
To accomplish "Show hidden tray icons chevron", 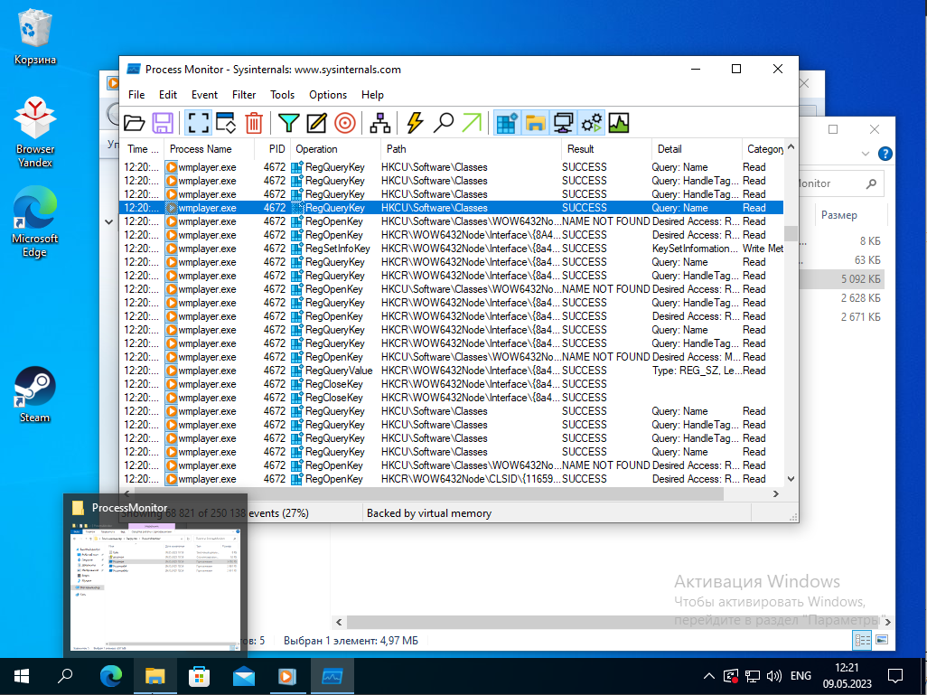I will click(709, 675).
